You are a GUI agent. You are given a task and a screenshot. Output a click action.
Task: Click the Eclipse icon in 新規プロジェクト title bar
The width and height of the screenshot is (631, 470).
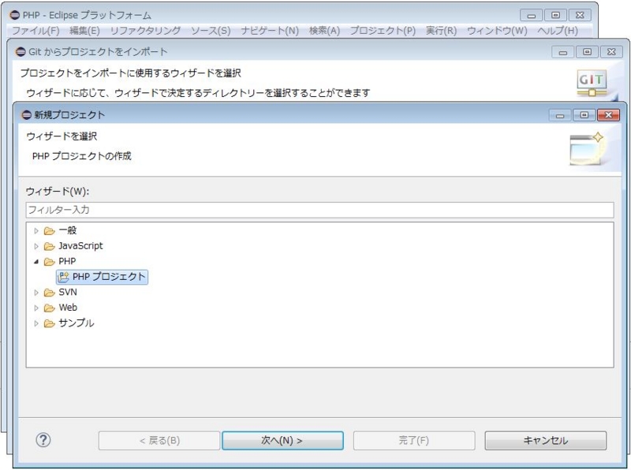pyautogui.click(x=27, y=115)
